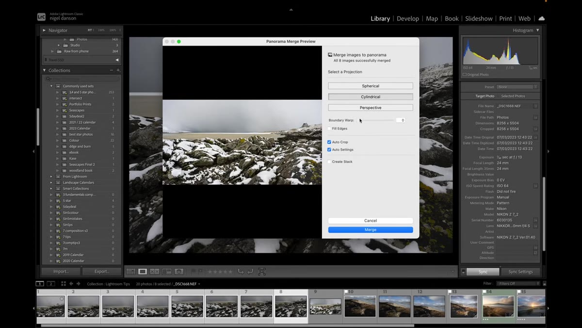This screenshot has height=328, width=582.
Task: Add a new collection with plus icon
Action: point(118,70)
